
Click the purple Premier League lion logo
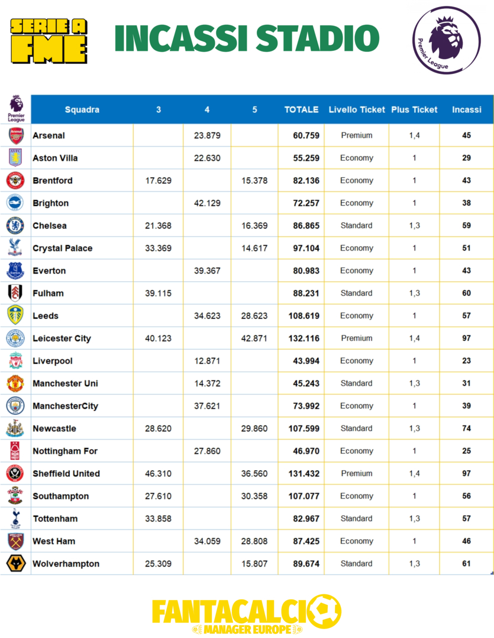click(x=438, y=40)
